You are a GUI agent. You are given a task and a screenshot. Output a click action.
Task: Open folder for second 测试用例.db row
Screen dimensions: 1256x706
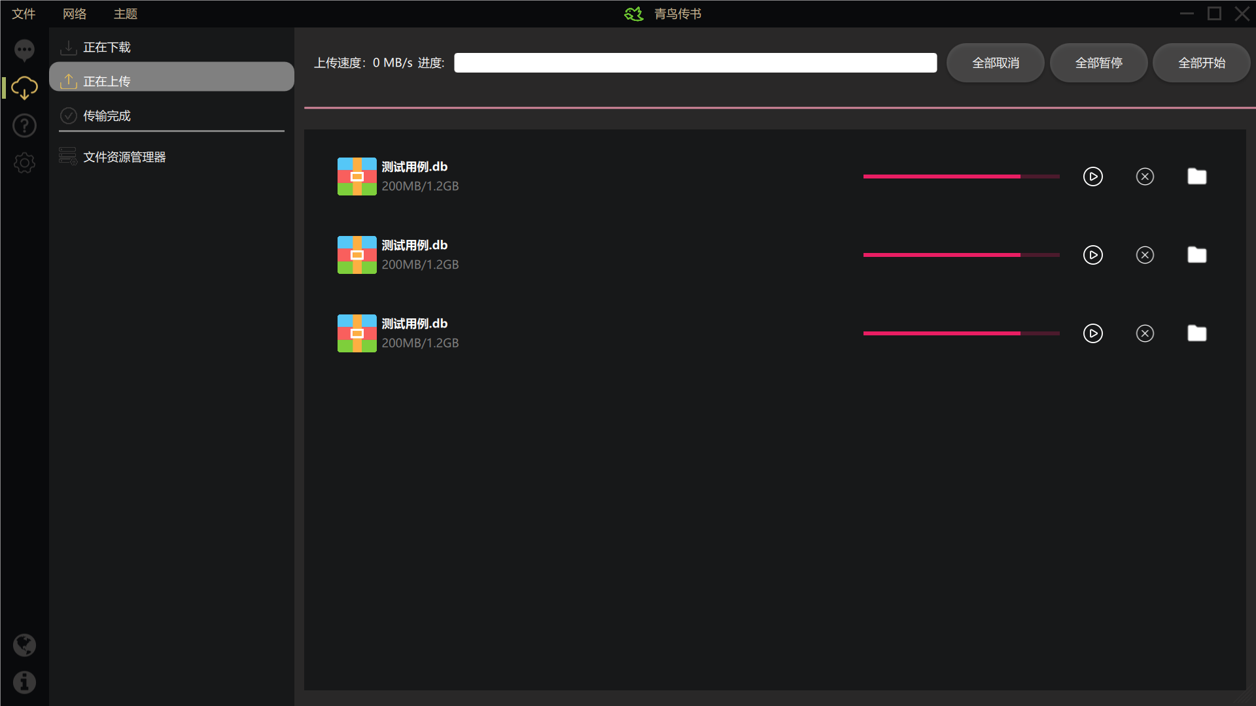pyautogui.click(x=1197, y=255)
